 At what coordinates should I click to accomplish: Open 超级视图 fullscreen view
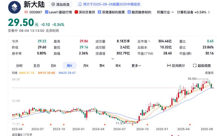point(202,66)
